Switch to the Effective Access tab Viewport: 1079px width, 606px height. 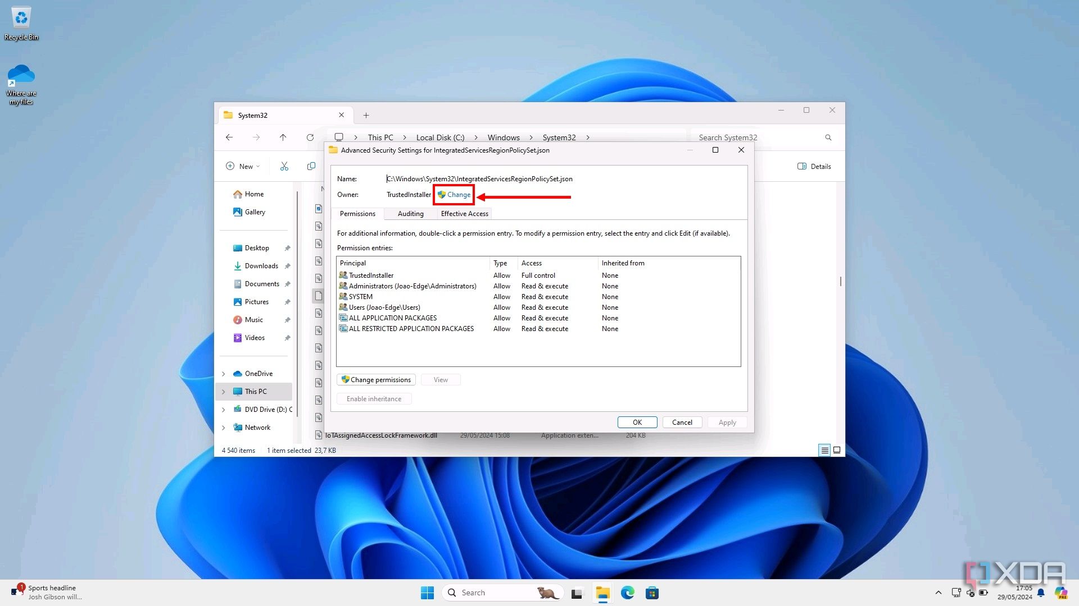coord(465,214)
